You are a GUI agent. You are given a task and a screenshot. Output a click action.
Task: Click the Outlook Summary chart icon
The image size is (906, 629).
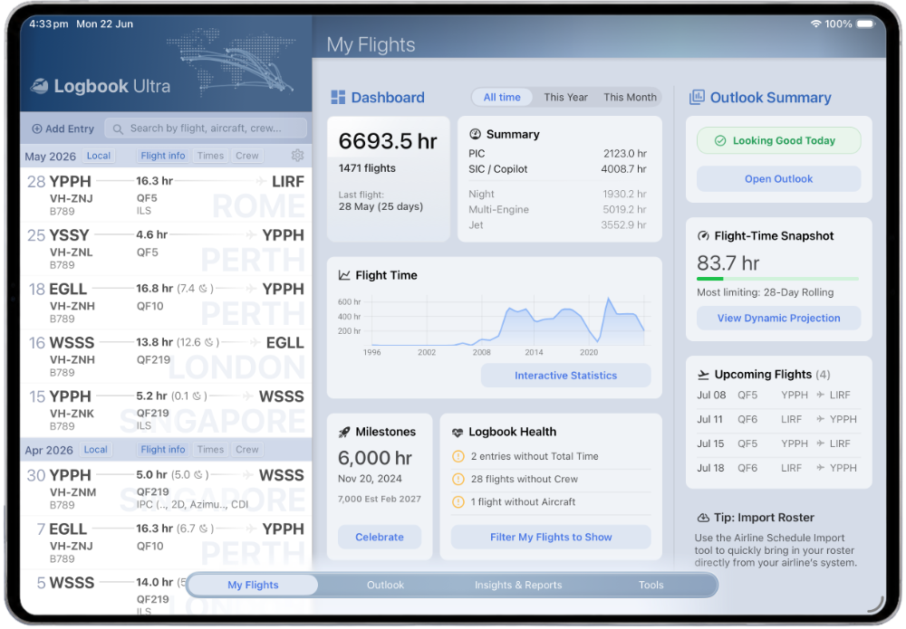[x=697, y=97]
